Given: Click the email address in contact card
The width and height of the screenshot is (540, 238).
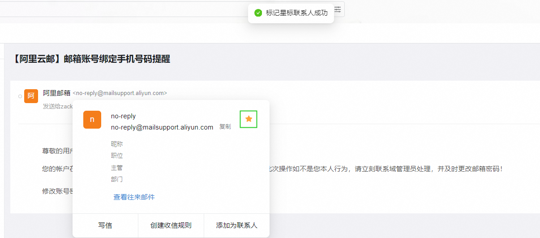Looking at the screenshot, I should [162, 127].
